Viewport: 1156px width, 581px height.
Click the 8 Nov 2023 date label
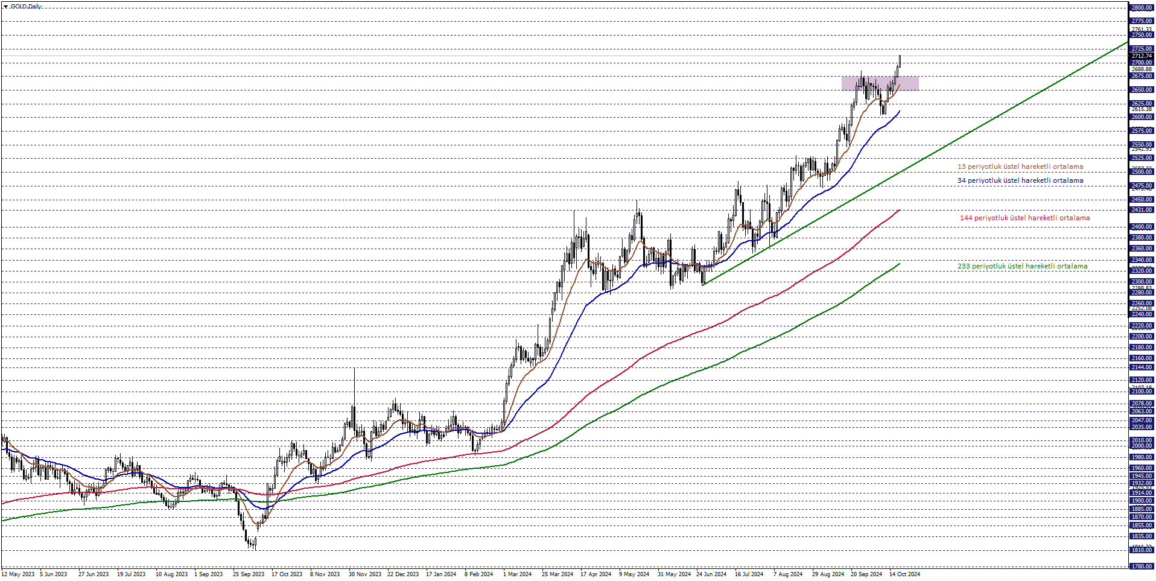click(x=325, y=574)
